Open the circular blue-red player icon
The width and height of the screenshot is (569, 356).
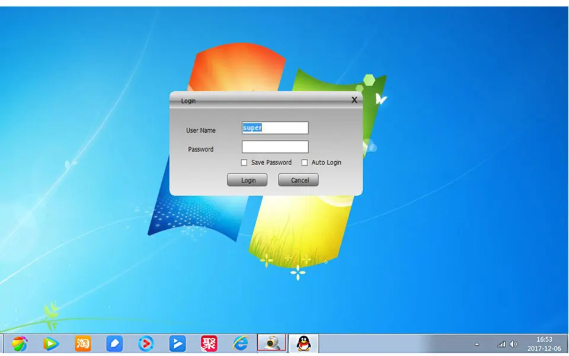pos(146,344)
